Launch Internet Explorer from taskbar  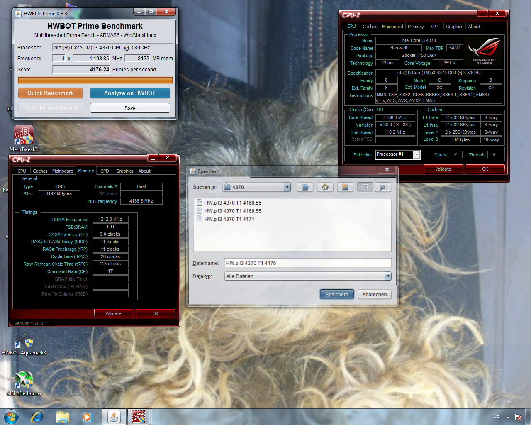(37, 417)
